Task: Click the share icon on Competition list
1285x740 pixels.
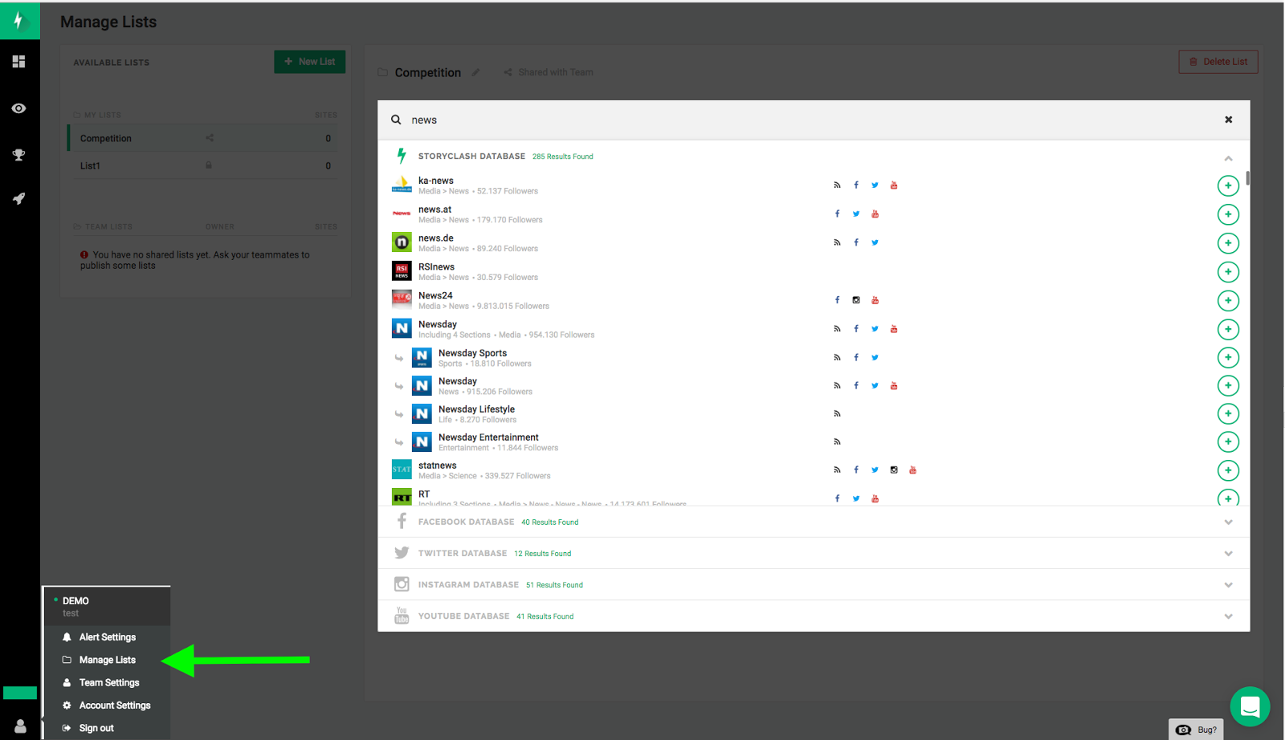Action: (210, 138)
